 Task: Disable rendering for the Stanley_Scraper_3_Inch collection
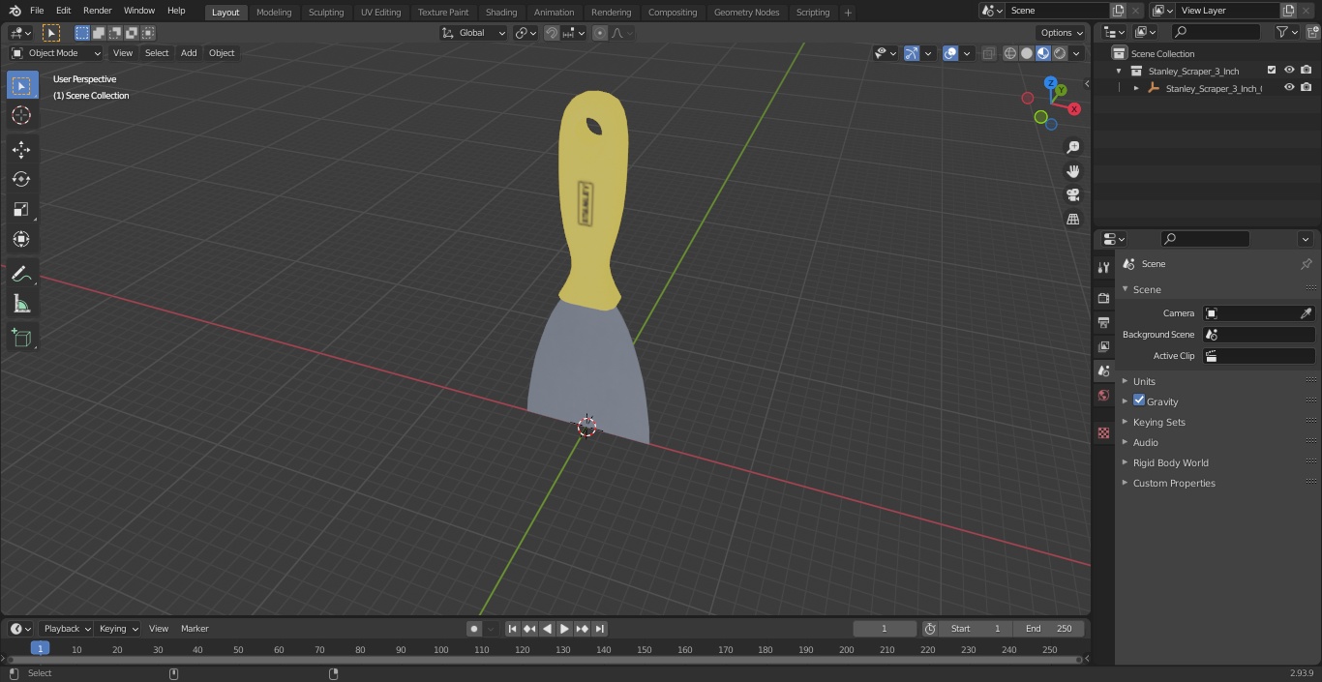click(x=1307, y=71)
